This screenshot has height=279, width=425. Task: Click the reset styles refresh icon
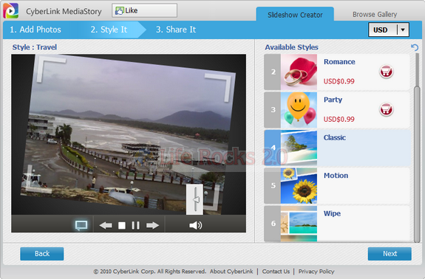click(x=415, y=47)
